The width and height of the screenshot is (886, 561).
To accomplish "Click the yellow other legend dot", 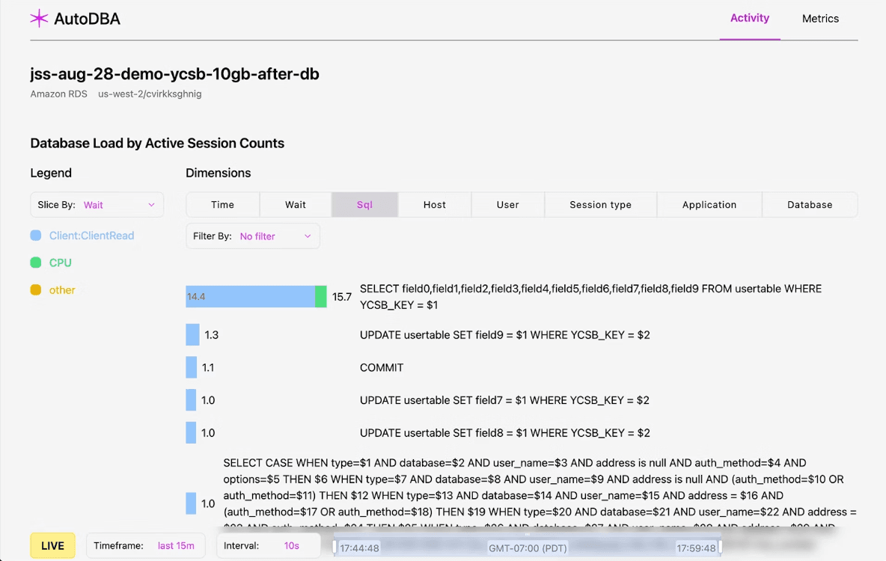I will pyautogui.click(x=36, y=290).
